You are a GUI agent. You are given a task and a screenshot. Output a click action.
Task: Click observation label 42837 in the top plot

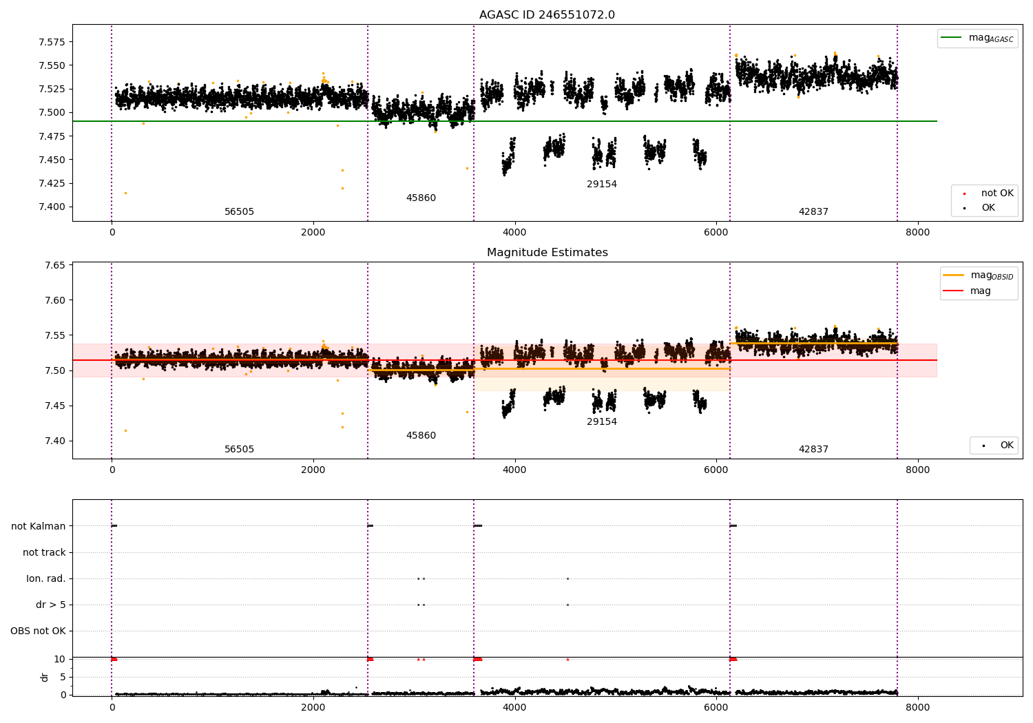[813, 212]
